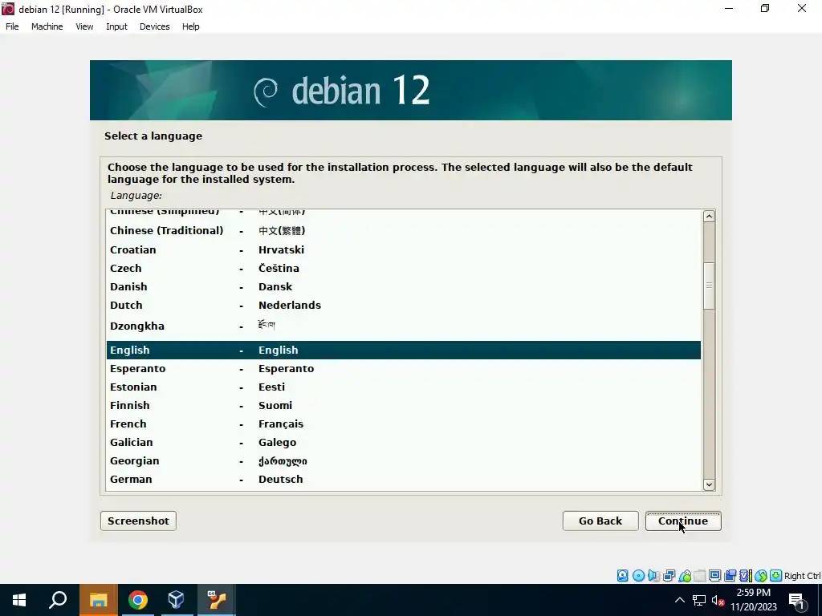Screen dimensions: 822x616
Task: Click the muted volume tray icon
Action: coord(718,600)
